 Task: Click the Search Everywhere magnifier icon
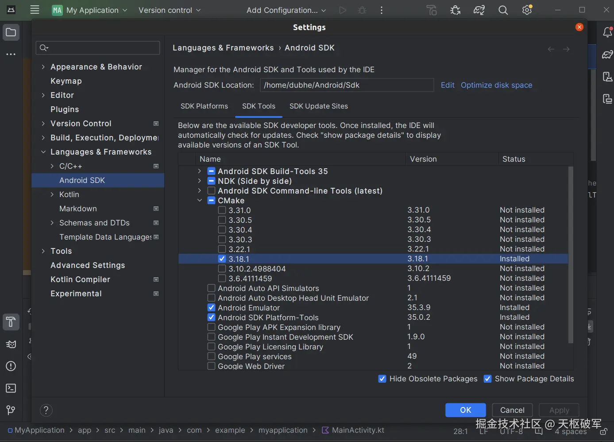pos(503,10)
